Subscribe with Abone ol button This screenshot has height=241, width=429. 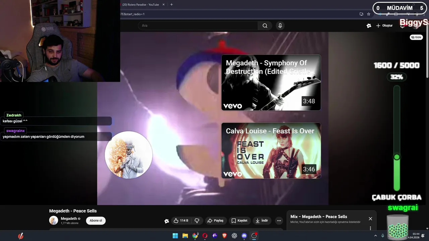(96, 221)
